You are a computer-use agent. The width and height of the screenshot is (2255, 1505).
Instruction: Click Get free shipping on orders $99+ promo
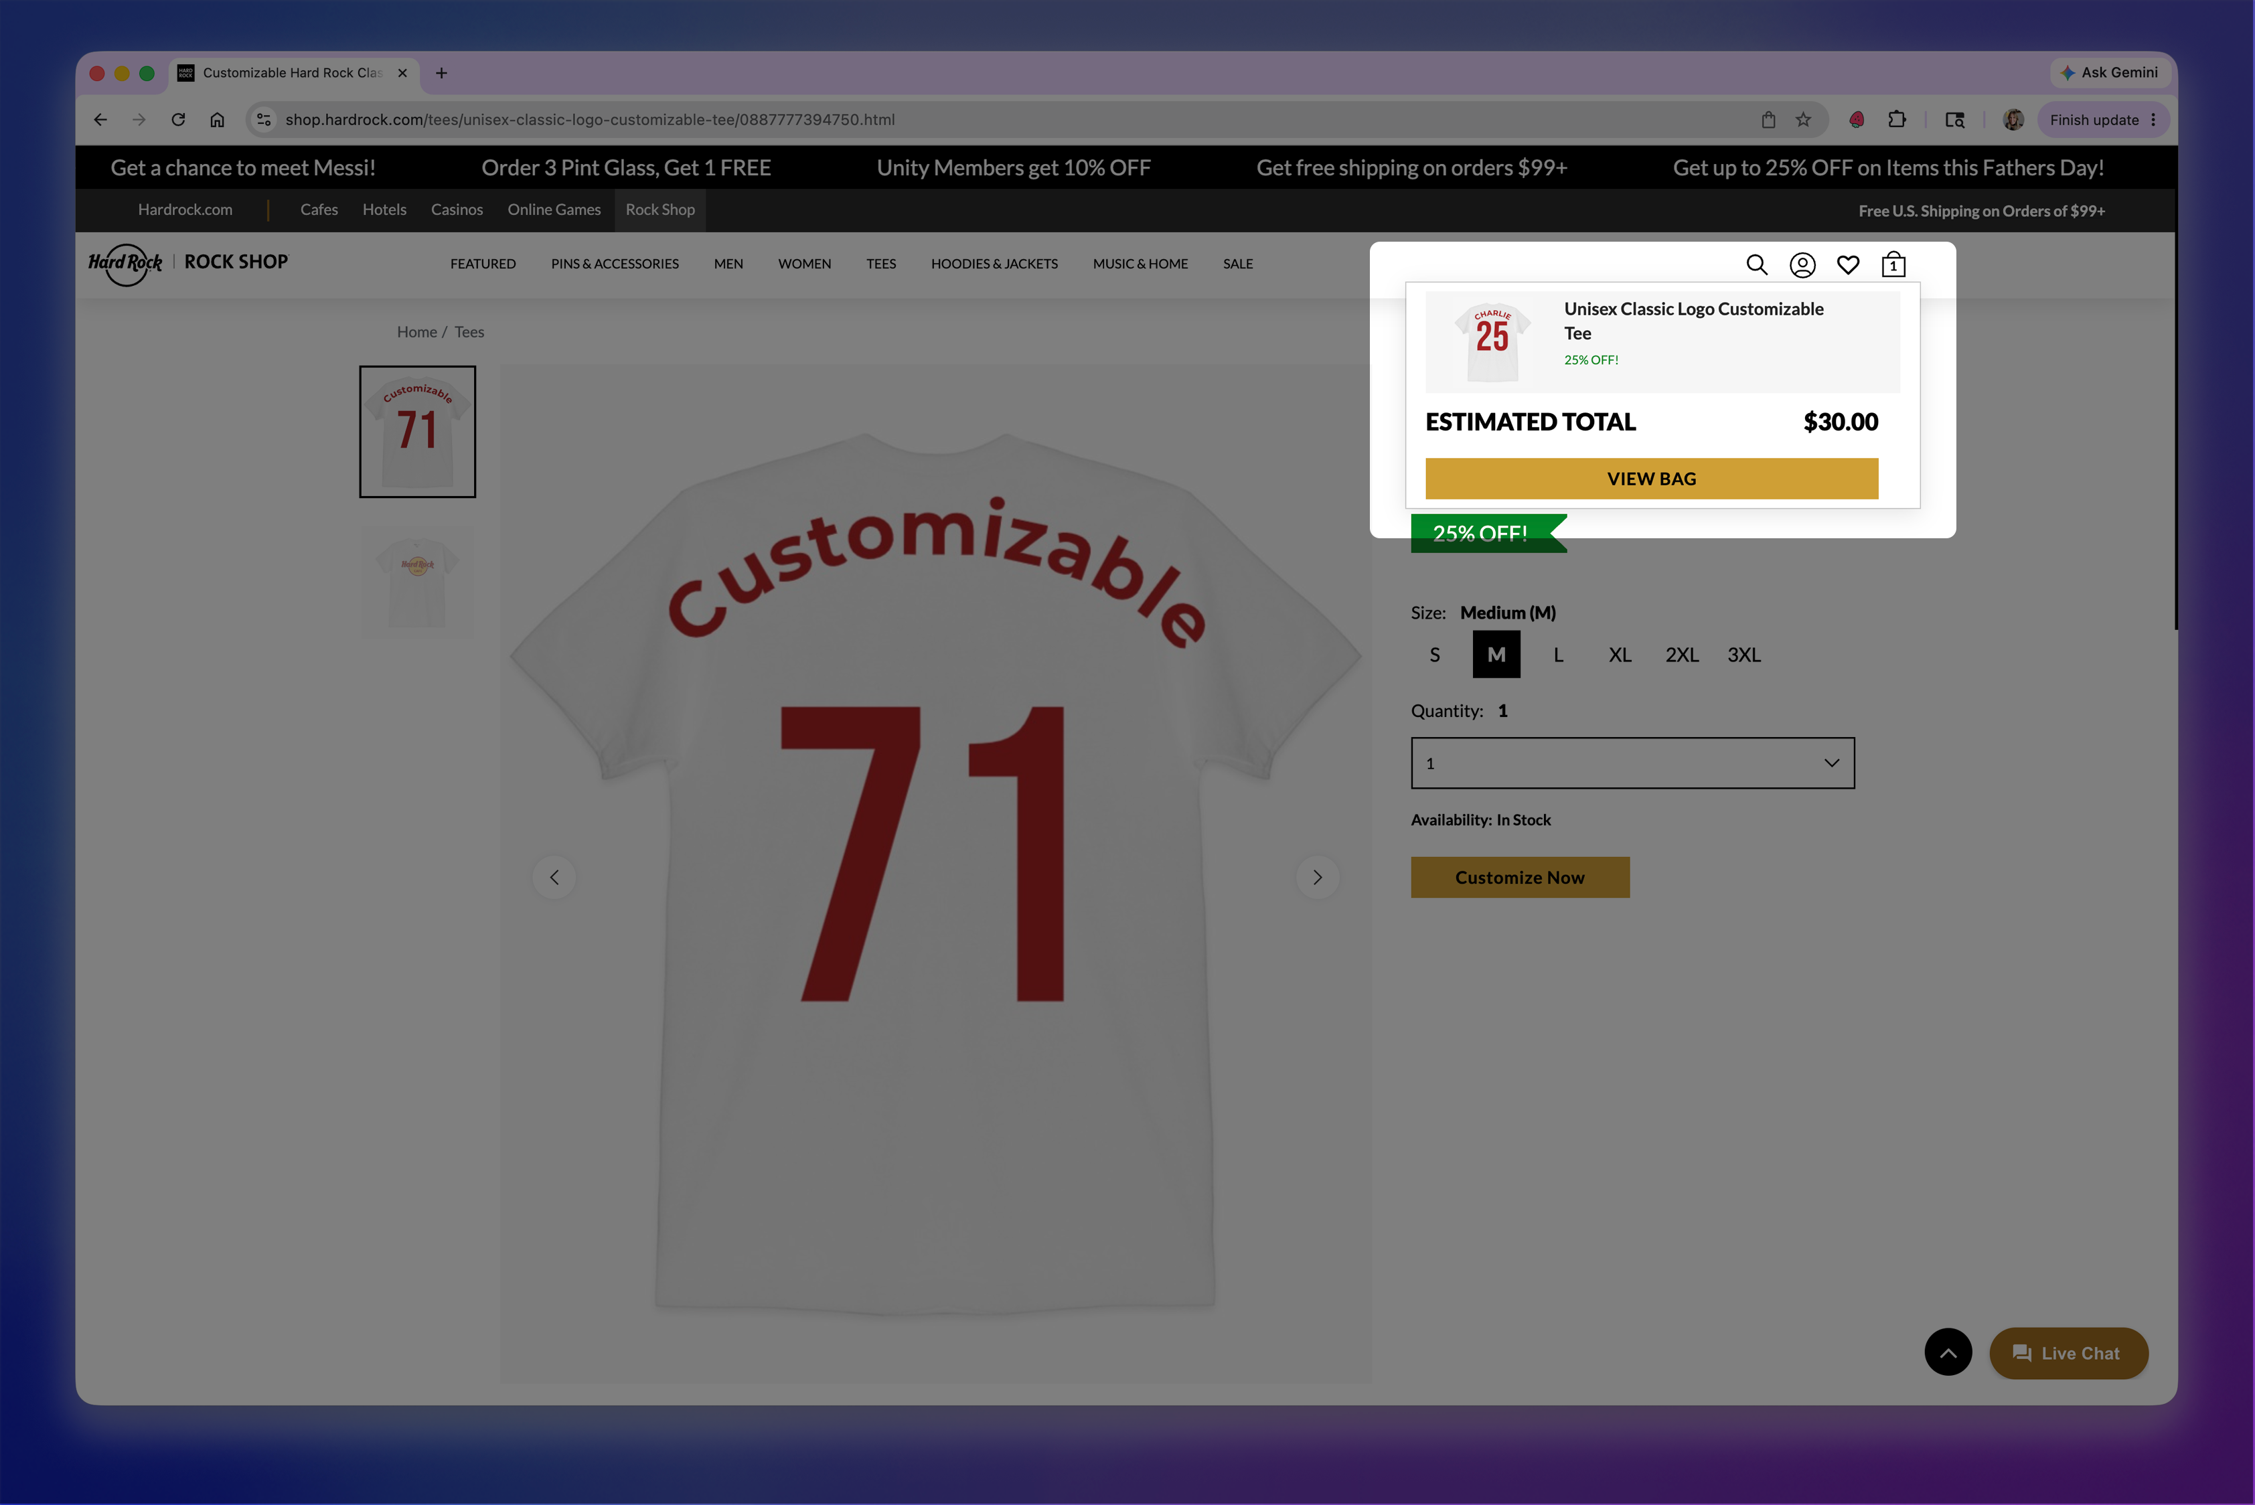[x=1411, y=168]
